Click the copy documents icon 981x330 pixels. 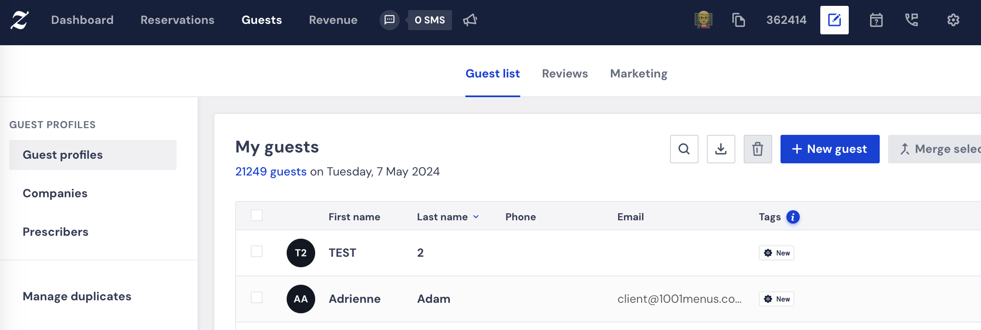pos(739,20)
